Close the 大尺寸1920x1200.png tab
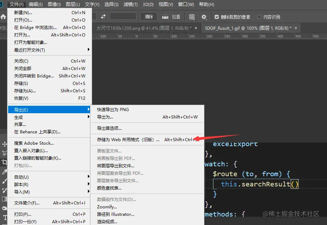327x225 pixels. 196,28
